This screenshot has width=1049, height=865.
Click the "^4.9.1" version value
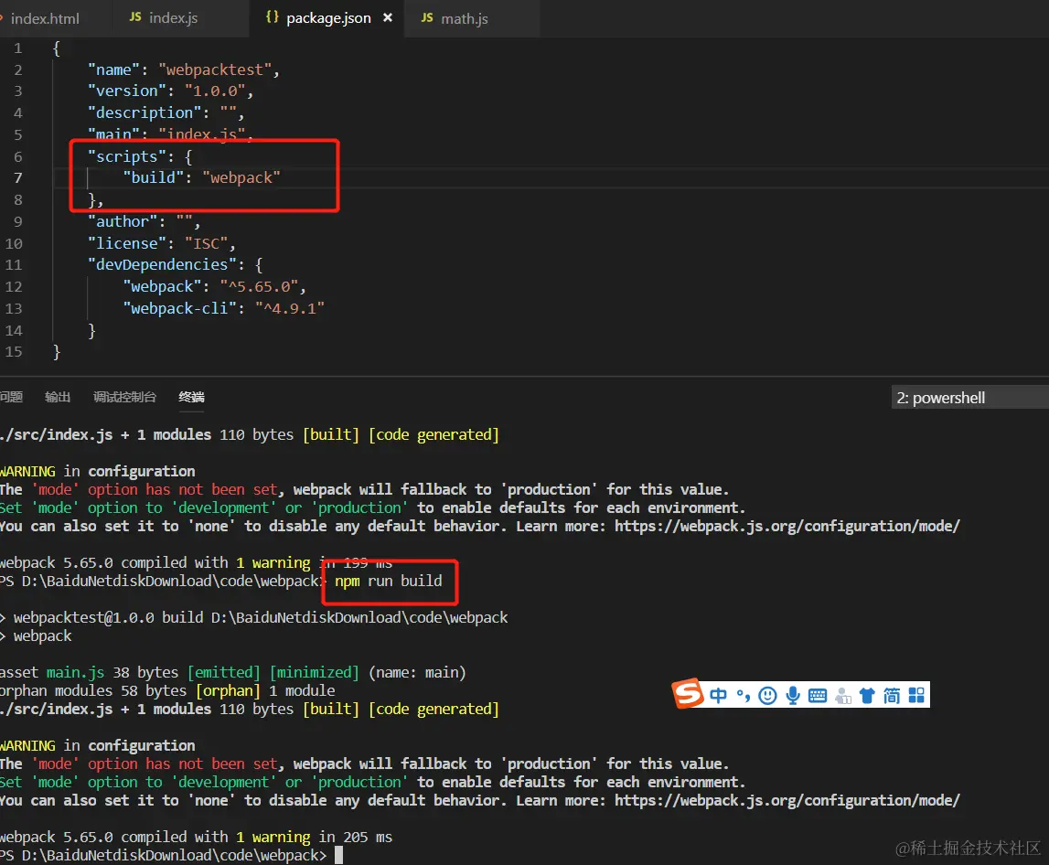(x=290, y=308)
